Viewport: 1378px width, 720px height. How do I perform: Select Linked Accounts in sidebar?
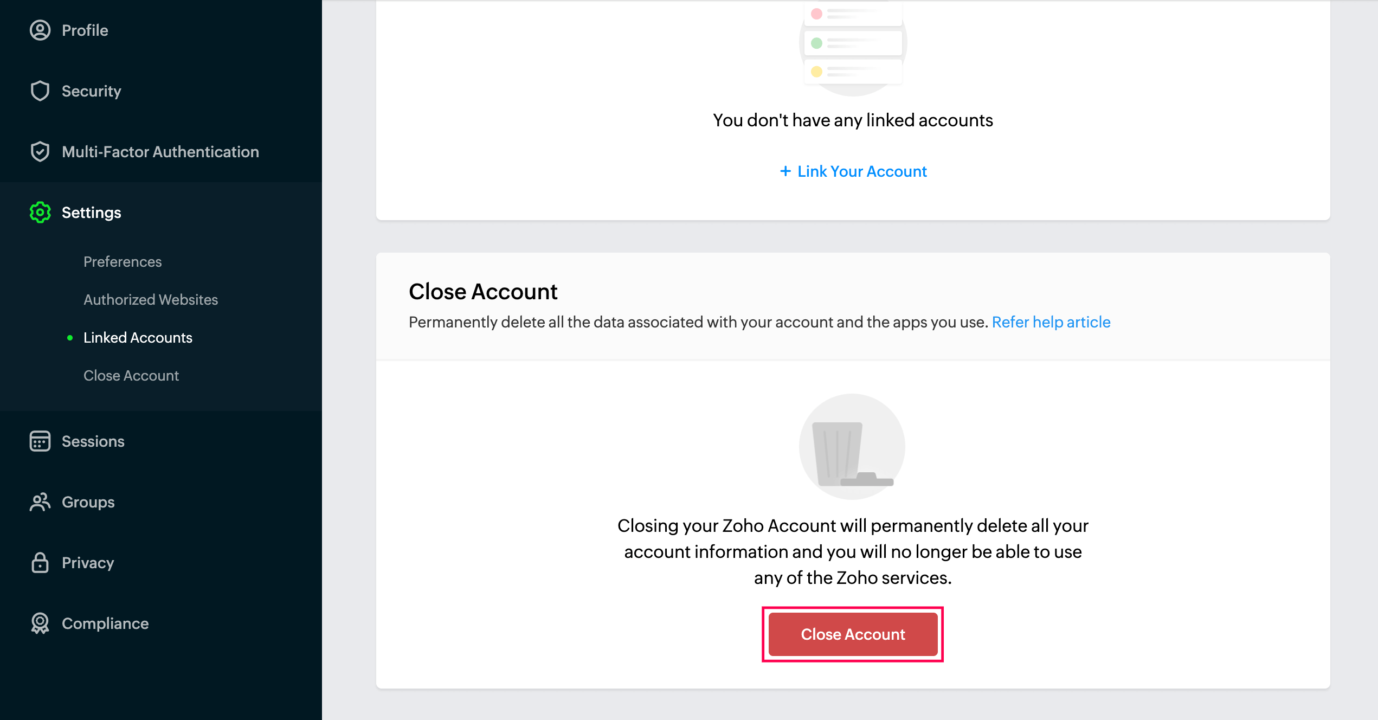(139, 337)
